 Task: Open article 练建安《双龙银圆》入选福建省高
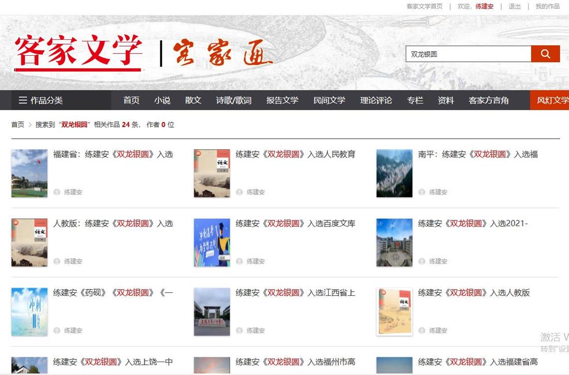pyautogui.click(x=478, y=362)
